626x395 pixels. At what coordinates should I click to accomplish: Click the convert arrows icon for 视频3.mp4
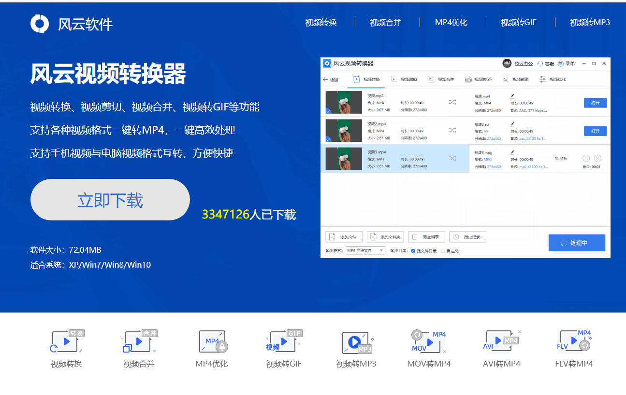pos(452,158)
